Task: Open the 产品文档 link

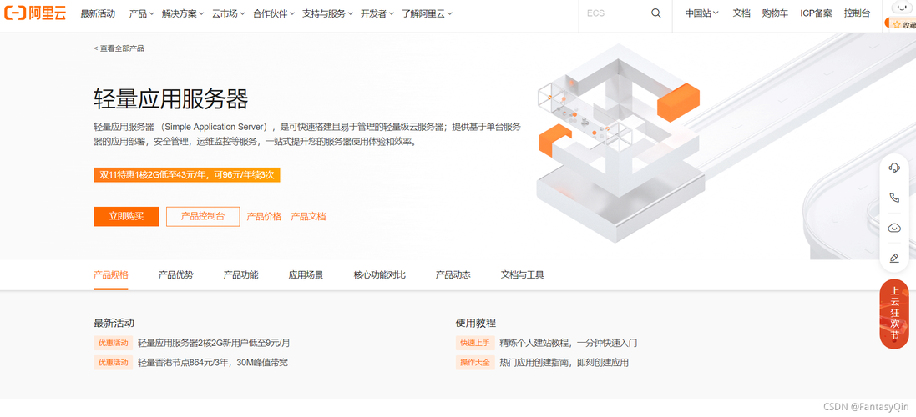Action: pyautogui.click(x=308, y=216)
